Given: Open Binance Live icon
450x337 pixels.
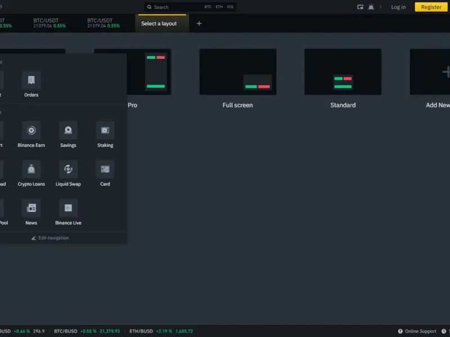Looking at the screenshot, I should (x=68, y=208).
